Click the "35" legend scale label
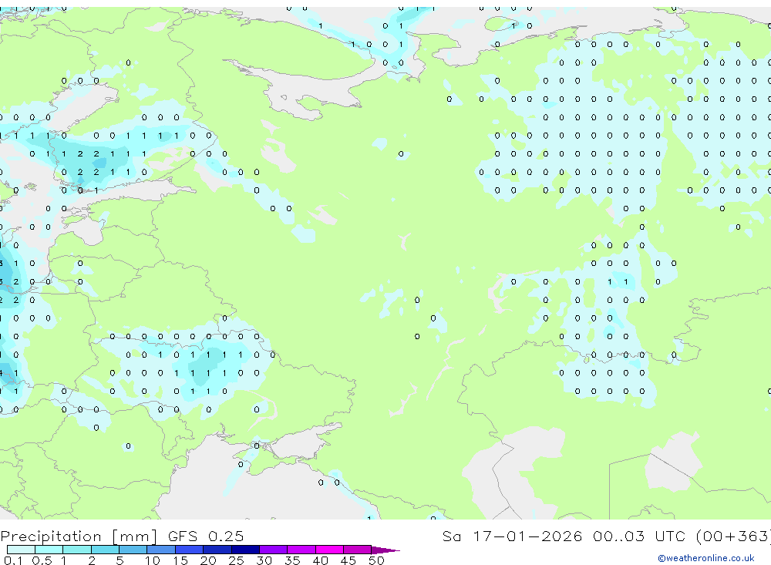The height and width of the screenshot is (565, 771). [x=292, y=560]
